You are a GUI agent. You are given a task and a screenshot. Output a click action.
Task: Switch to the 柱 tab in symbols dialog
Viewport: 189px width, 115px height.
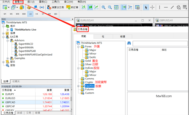103,36
